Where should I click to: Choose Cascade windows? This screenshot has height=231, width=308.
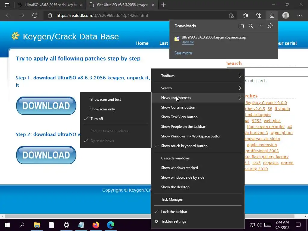point(198,158)
